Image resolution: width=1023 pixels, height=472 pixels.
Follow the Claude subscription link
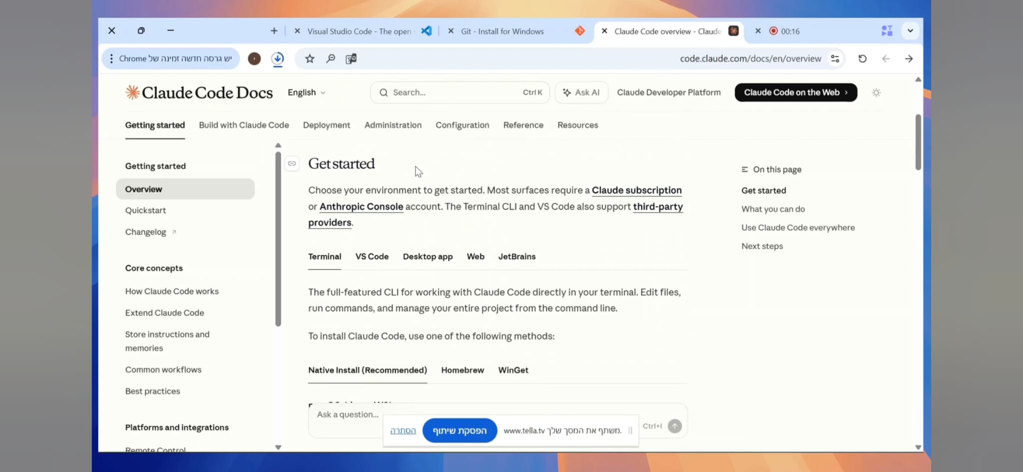point(636,190)
